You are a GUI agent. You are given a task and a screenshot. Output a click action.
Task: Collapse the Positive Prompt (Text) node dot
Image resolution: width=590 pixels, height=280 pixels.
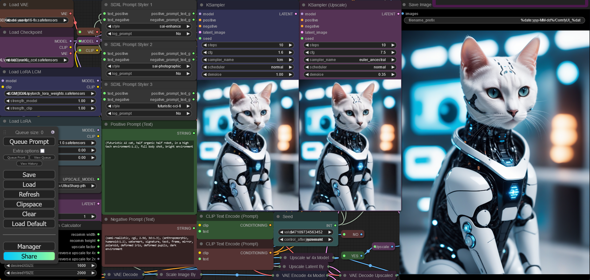[106, 124]
